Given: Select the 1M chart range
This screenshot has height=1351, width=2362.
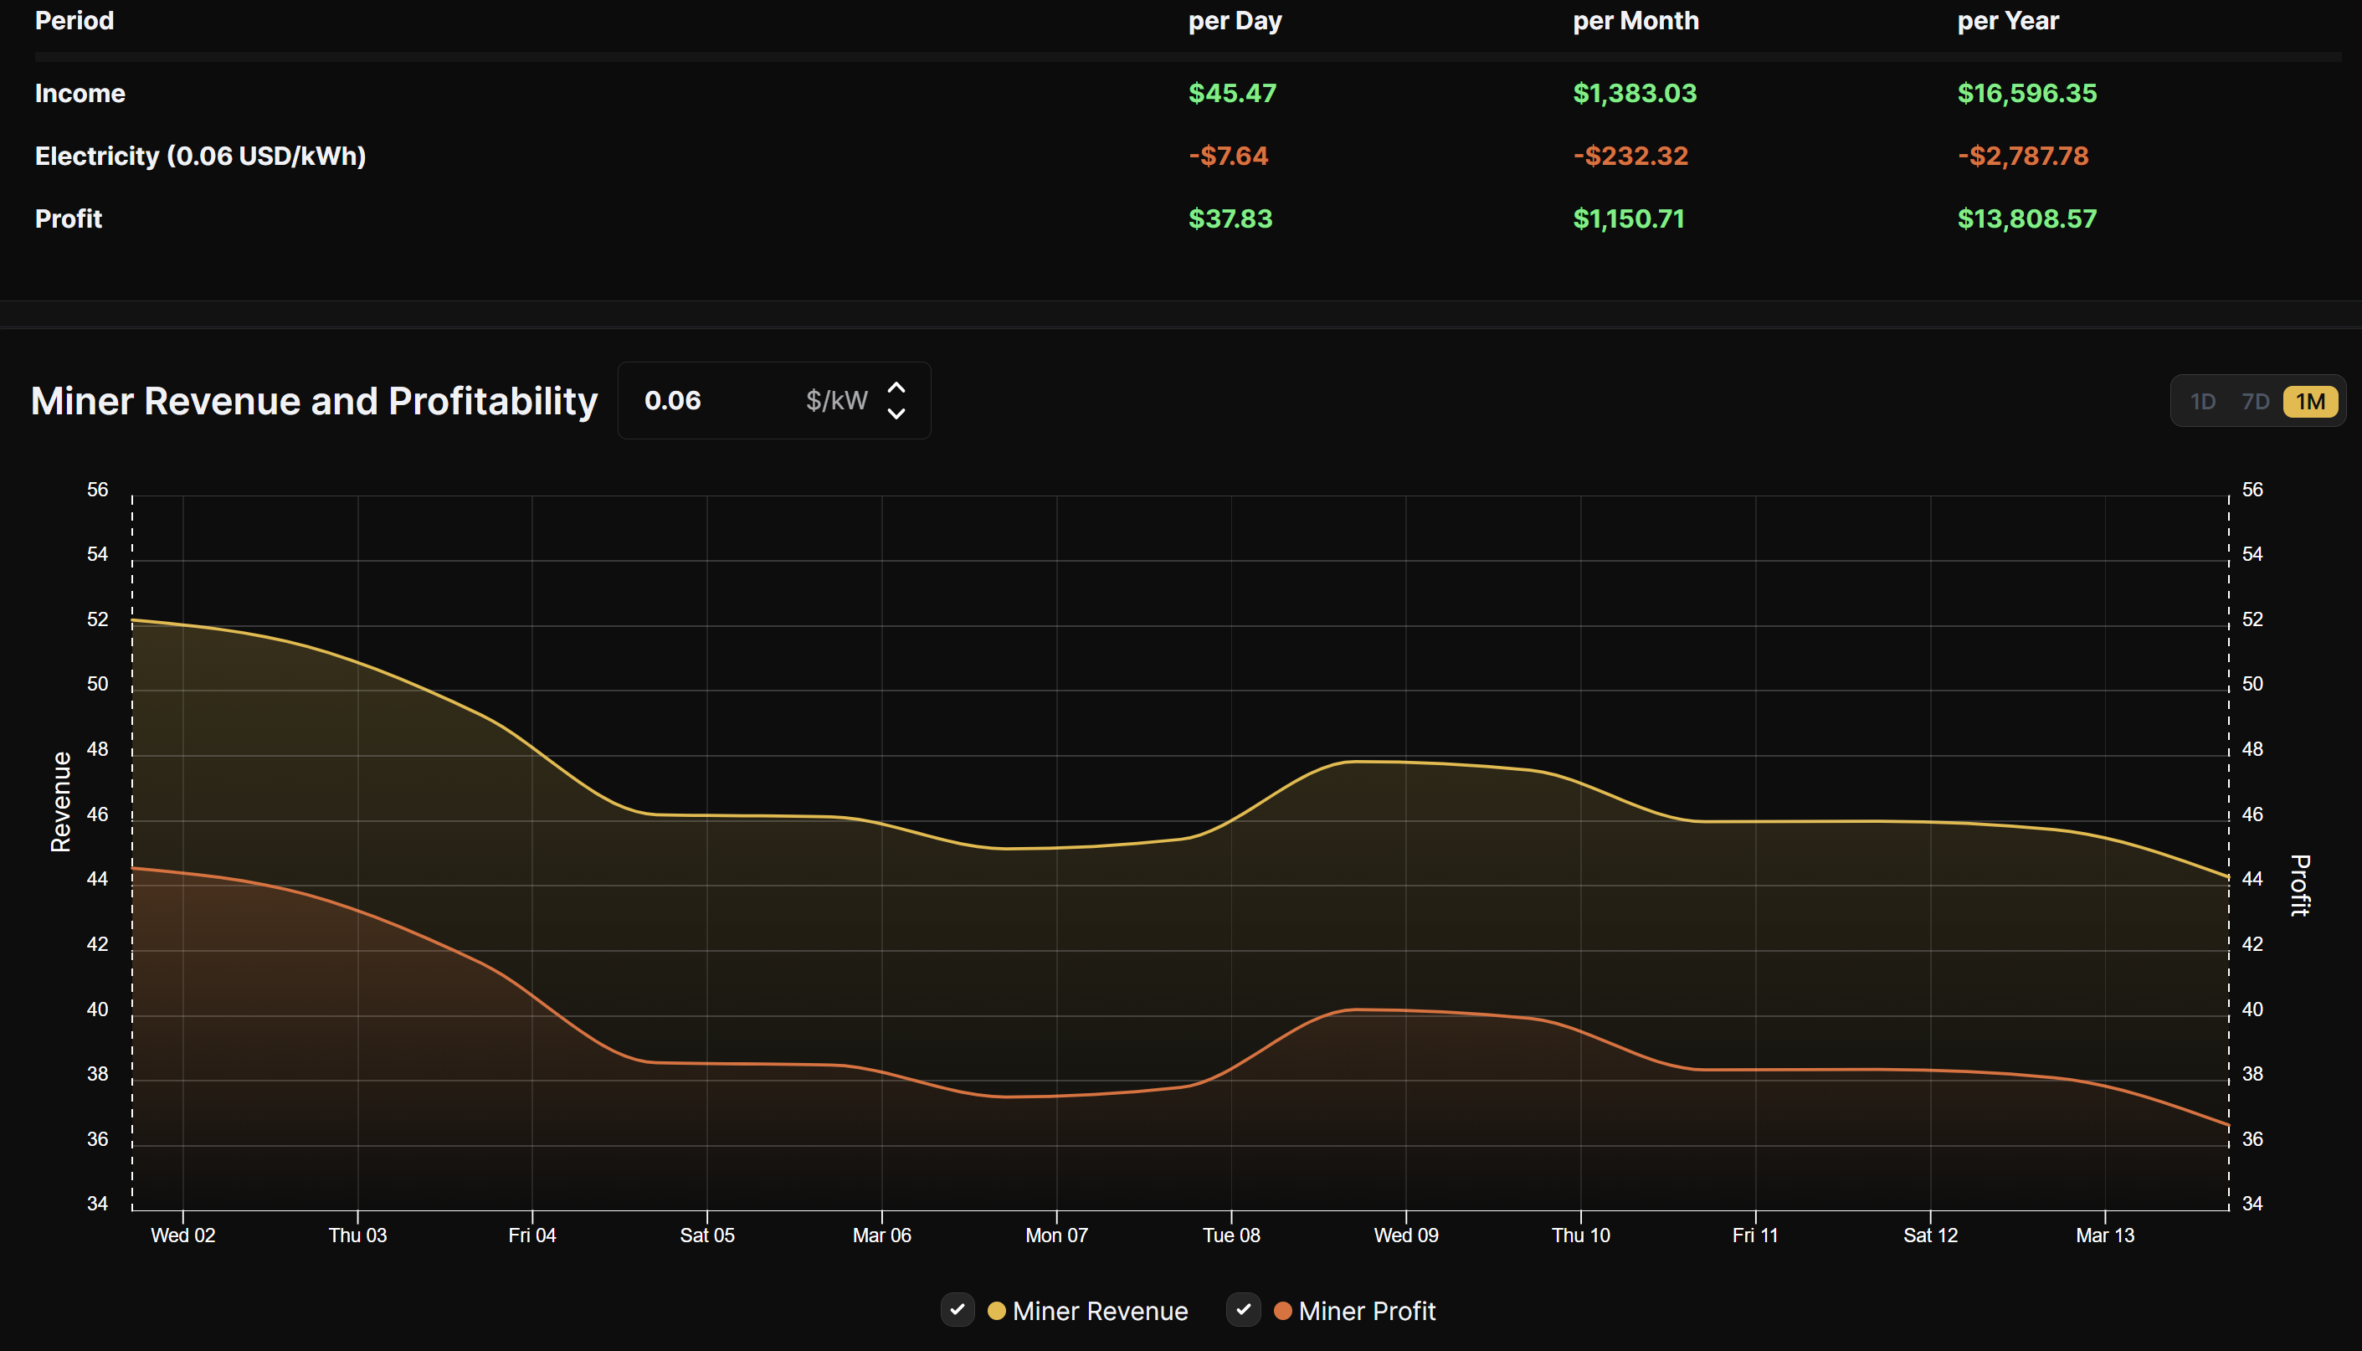Looking at the screenshot, I should [x=2310, y=402].
